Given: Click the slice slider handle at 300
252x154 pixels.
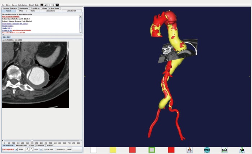Looking at the screenshot, I should [x=32, y=141].
